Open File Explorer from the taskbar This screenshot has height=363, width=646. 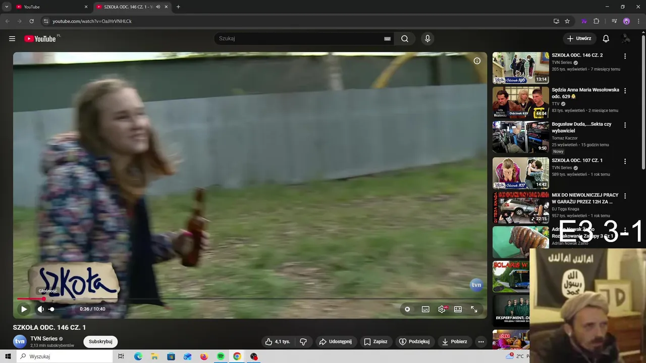pyautogui.click(x=154, y=356)
